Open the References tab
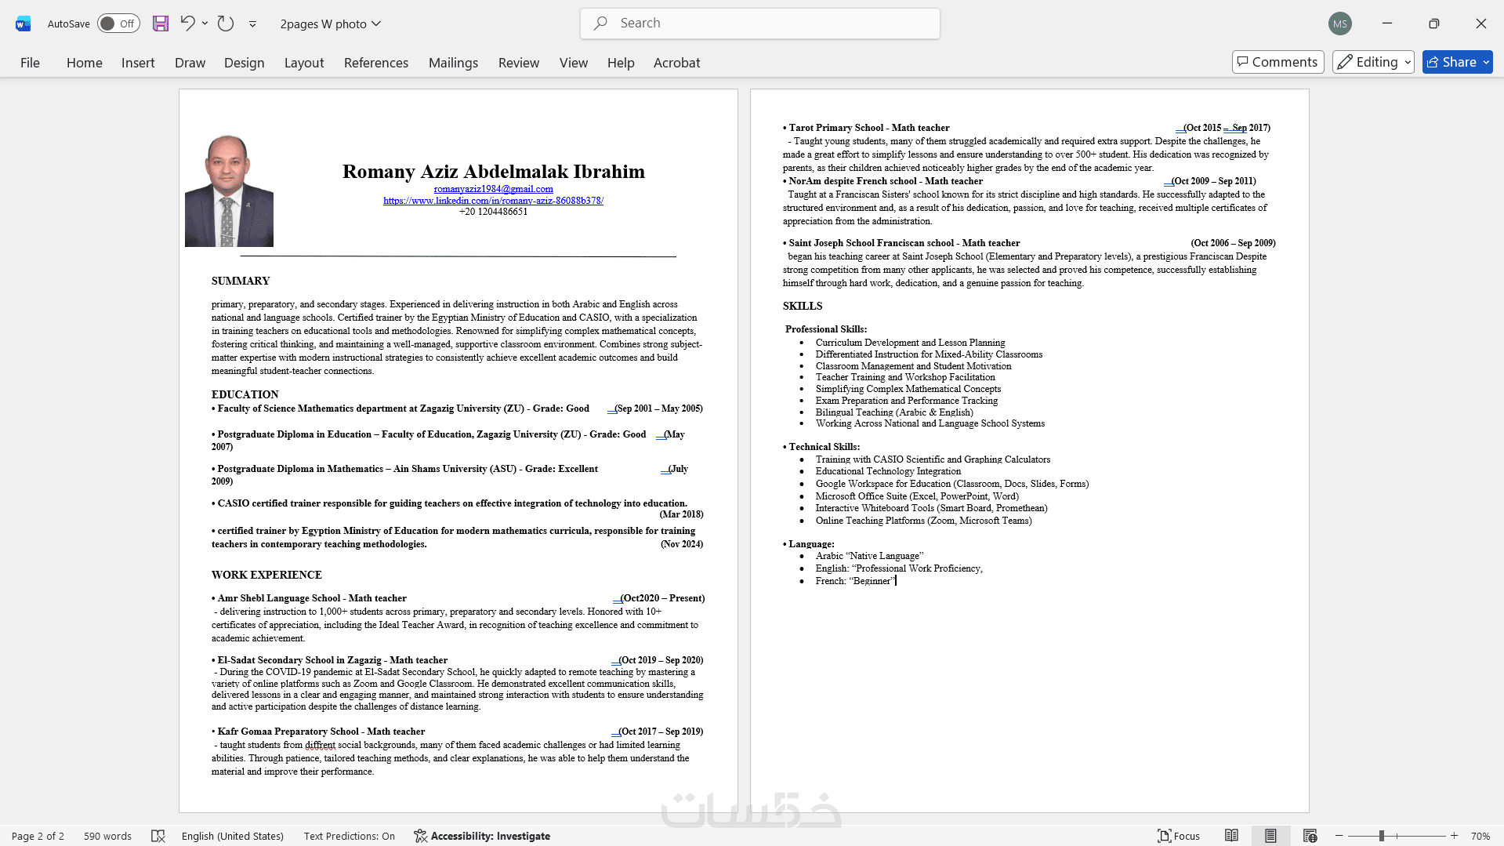1504x846 pixels. click(x=376, y=63)
